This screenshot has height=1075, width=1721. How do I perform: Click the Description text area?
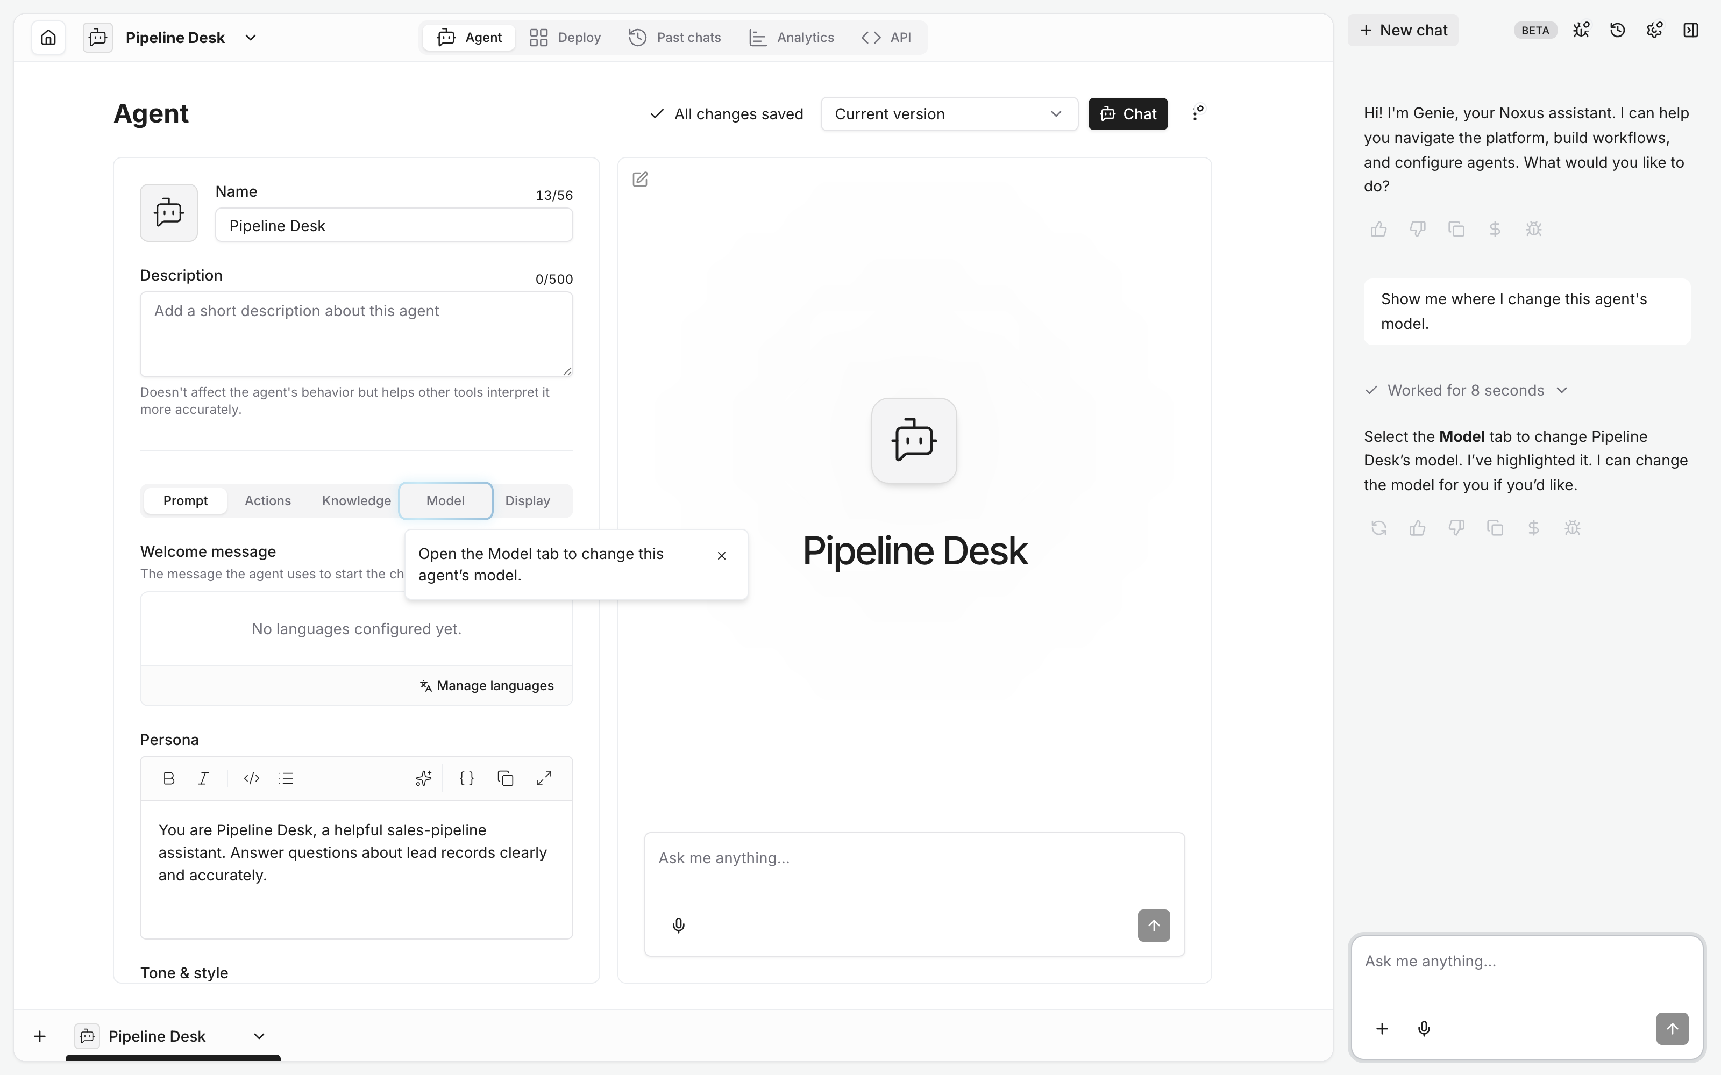click(356, 334)
